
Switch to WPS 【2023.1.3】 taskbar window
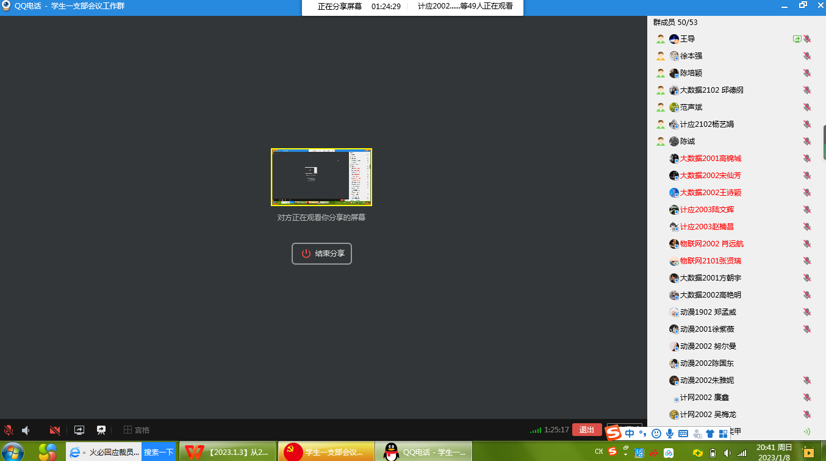coord(228,452)
